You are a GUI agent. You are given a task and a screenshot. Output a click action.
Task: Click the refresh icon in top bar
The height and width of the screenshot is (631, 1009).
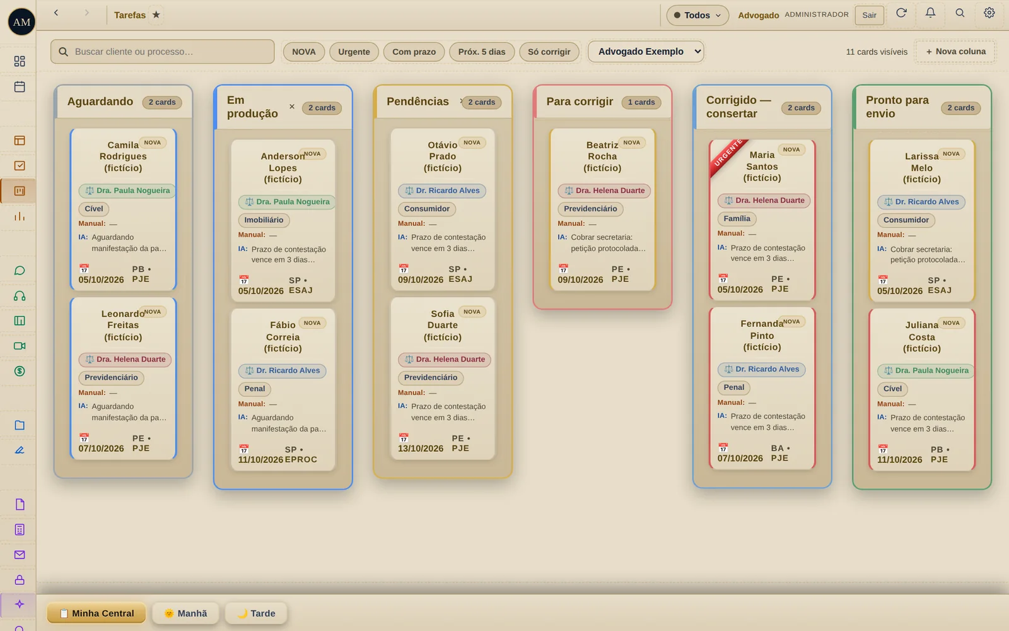tap(901, 13)
